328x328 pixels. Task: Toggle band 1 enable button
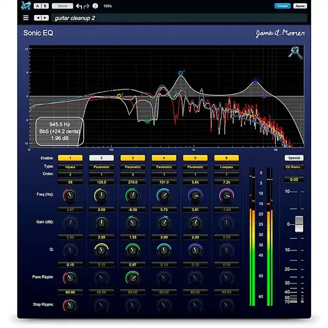pyautogui.click(x=70, y=158)
